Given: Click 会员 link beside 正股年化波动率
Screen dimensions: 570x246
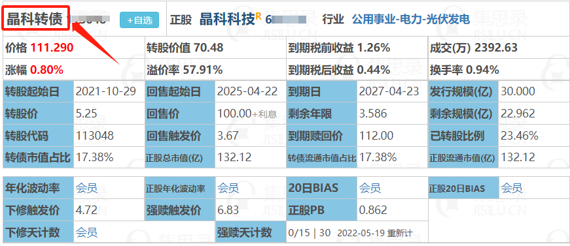Looking at the screenshot, I should tap(228, 188).
